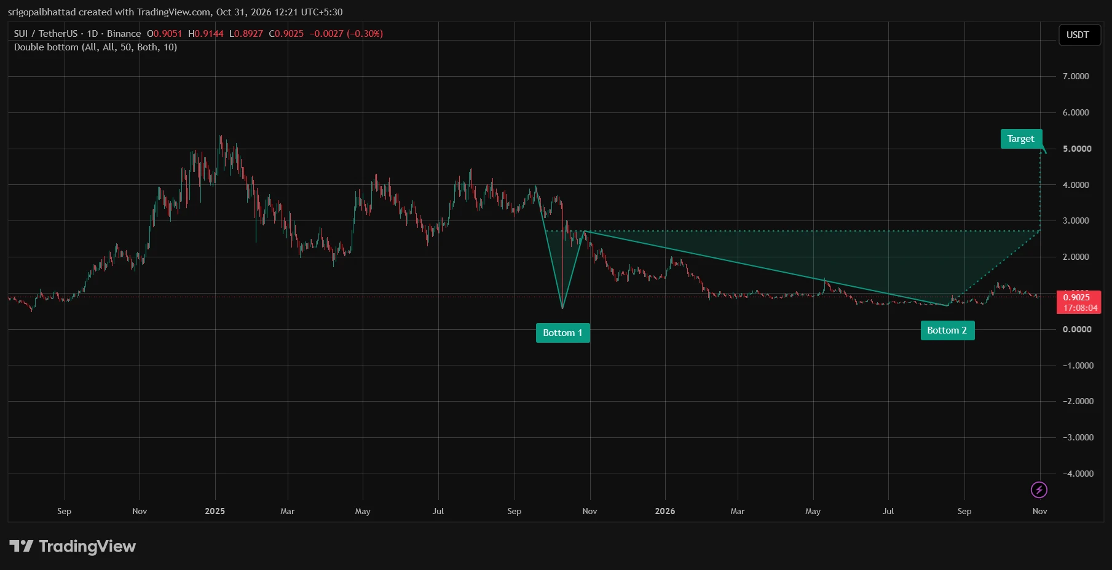Click the Low value L0.8927

click(x=246, y=34)
